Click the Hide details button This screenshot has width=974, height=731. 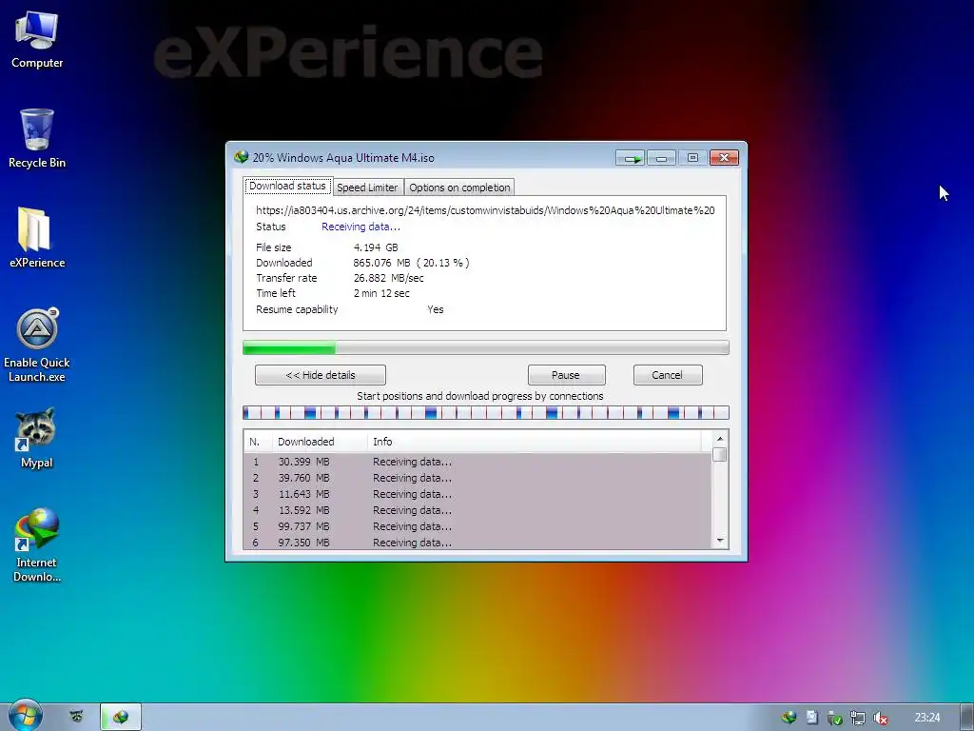(x=321, y=375)
